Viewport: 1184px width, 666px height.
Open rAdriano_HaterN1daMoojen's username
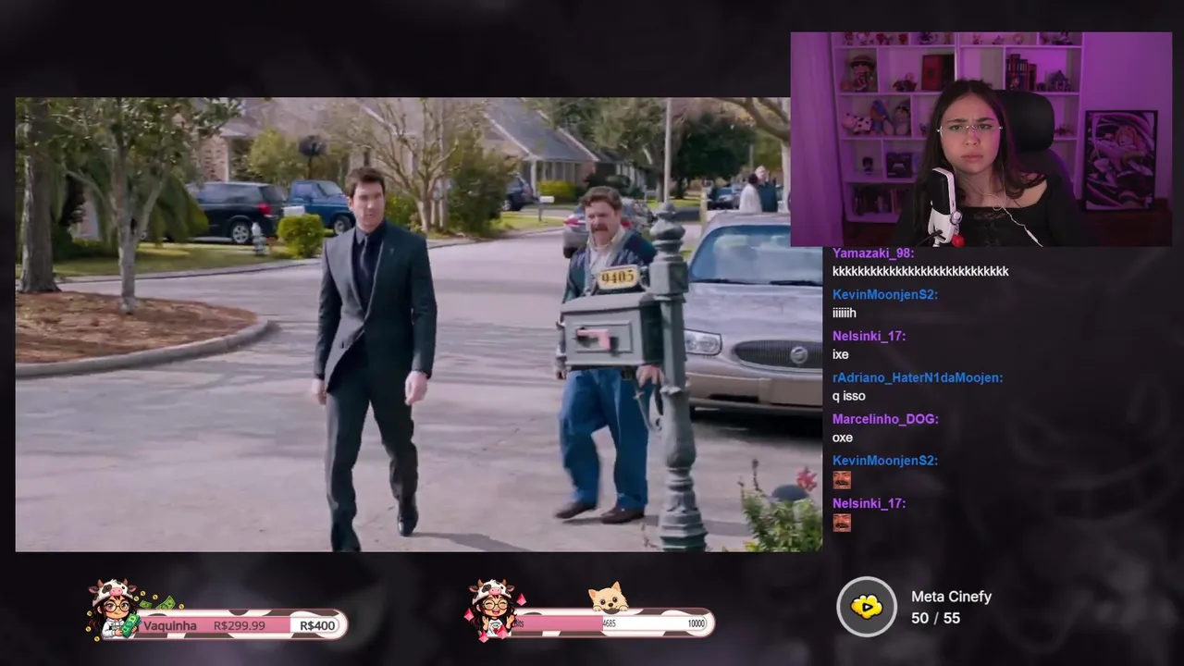click(918, 377)
